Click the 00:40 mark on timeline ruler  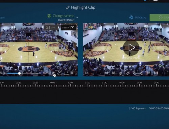(53, 83)
